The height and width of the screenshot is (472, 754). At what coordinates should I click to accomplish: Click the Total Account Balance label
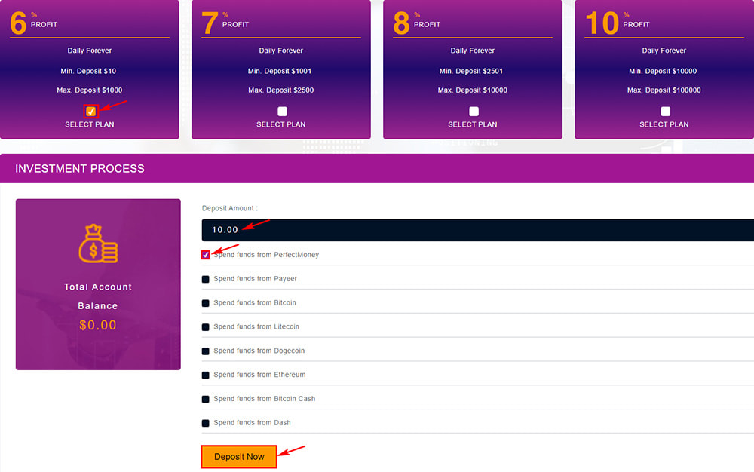(x=98, y=296)
